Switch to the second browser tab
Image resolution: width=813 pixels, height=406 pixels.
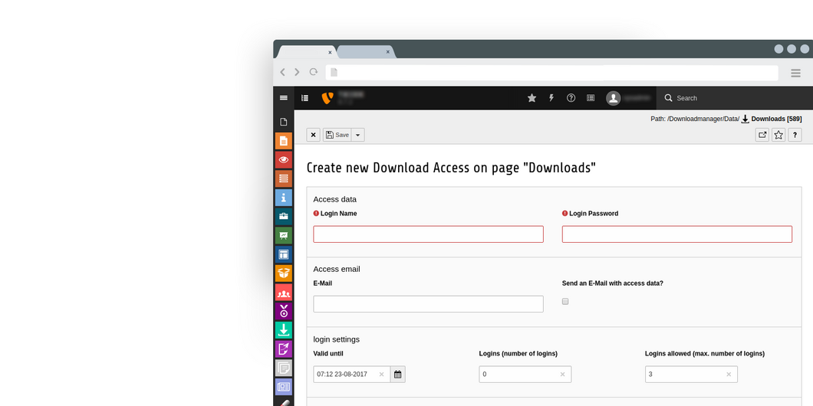363,52
